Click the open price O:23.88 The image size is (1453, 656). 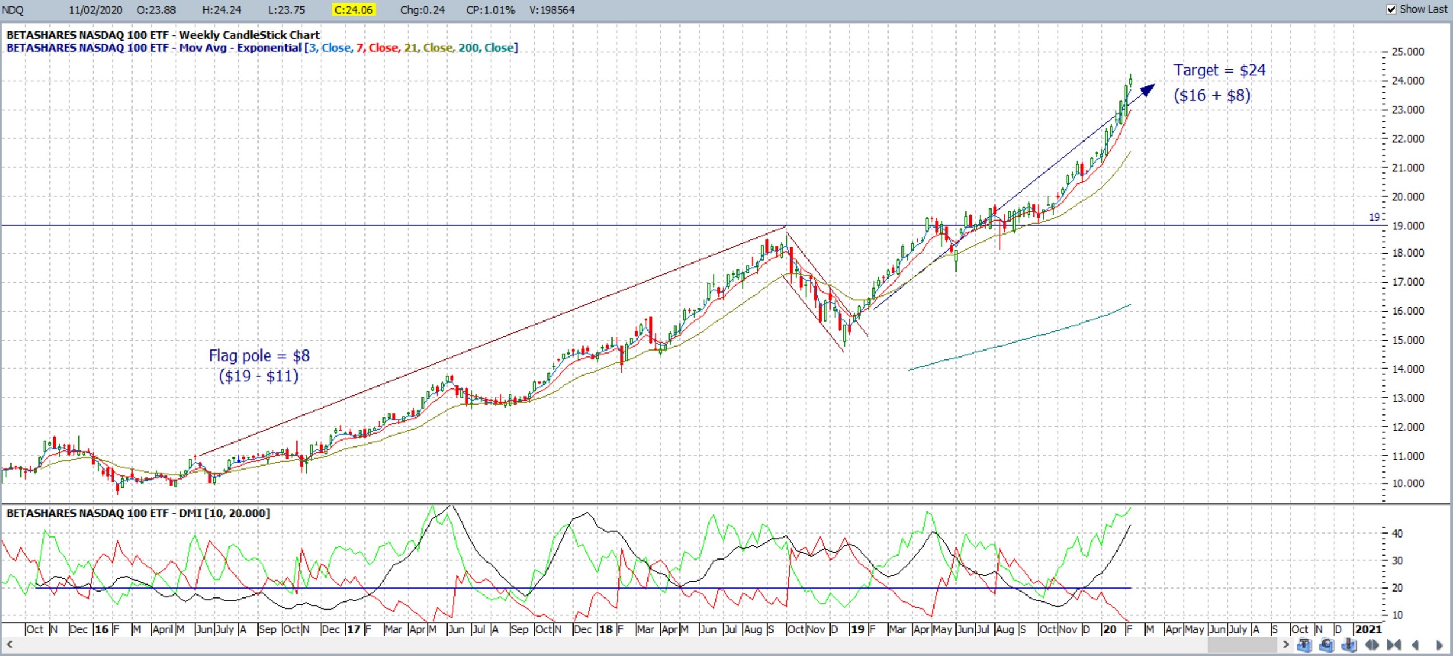click(156, 10)
